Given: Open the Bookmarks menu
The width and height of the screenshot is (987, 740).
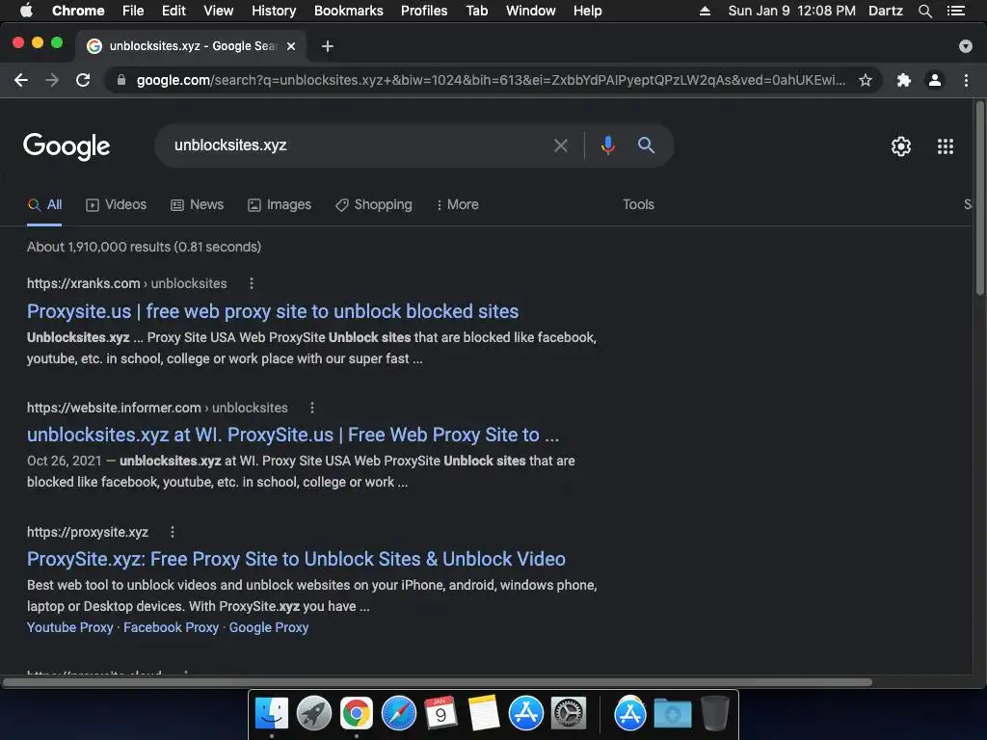Looking at the screenshot, I should tap(349, 11).
